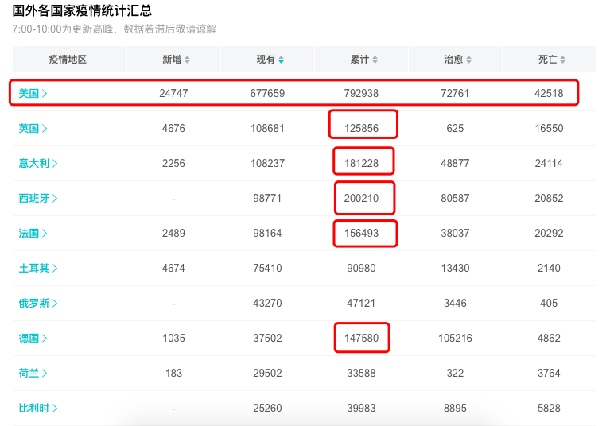Open 比利时 country details link

click(38, 409)
